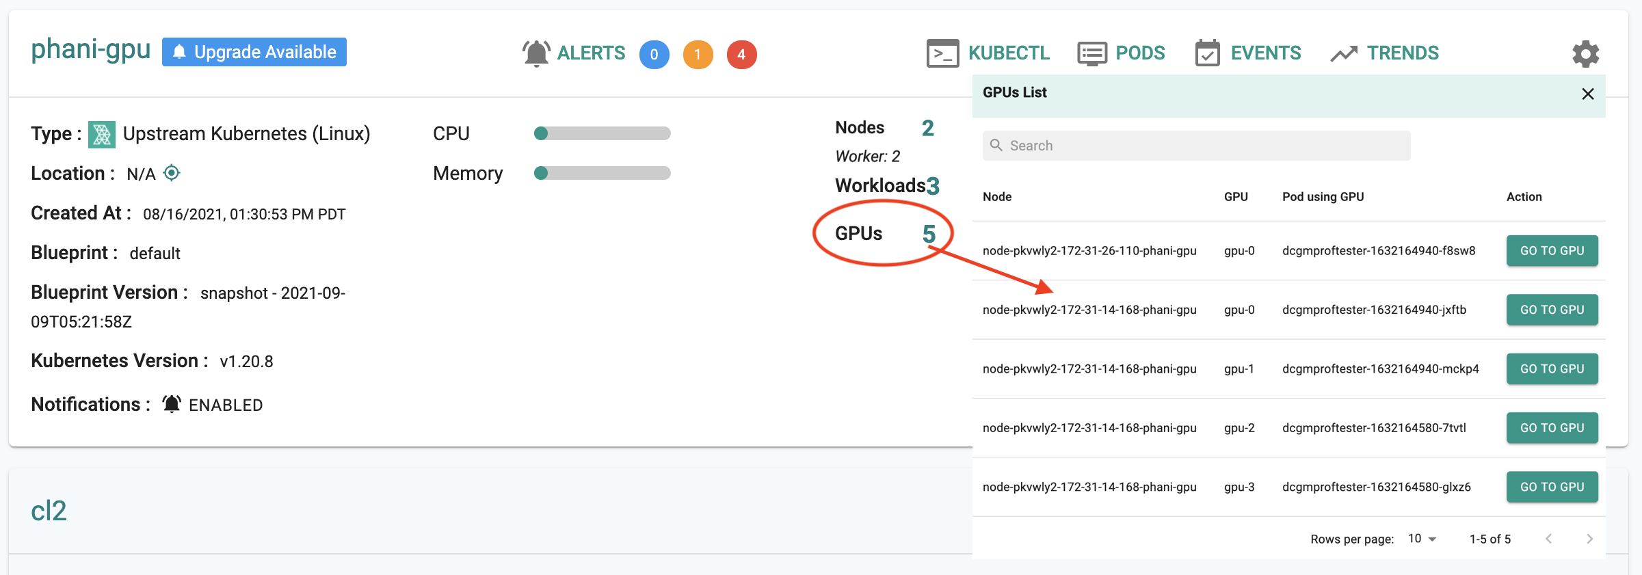Click the Blueprint default value

pos(155,254)
